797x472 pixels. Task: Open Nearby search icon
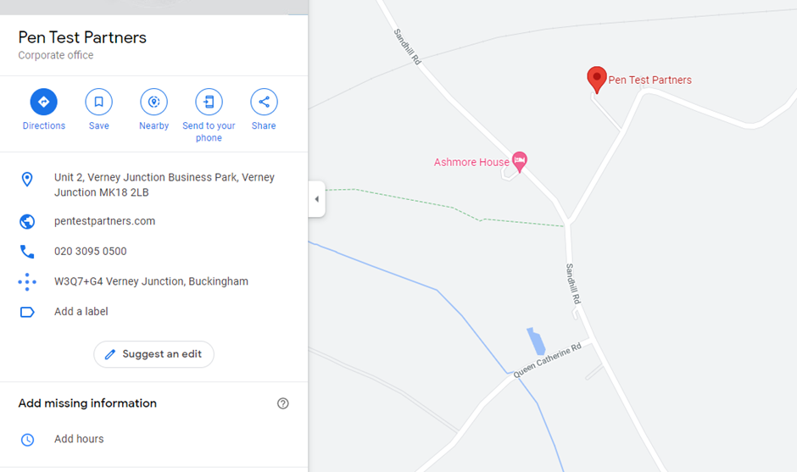point(153,102)
